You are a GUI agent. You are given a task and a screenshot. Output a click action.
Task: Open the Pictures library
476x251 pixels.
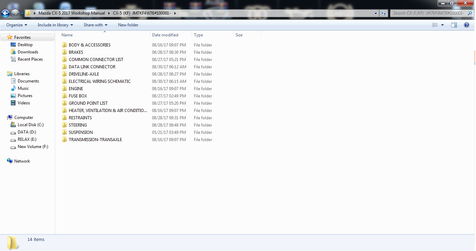(25, 96)
